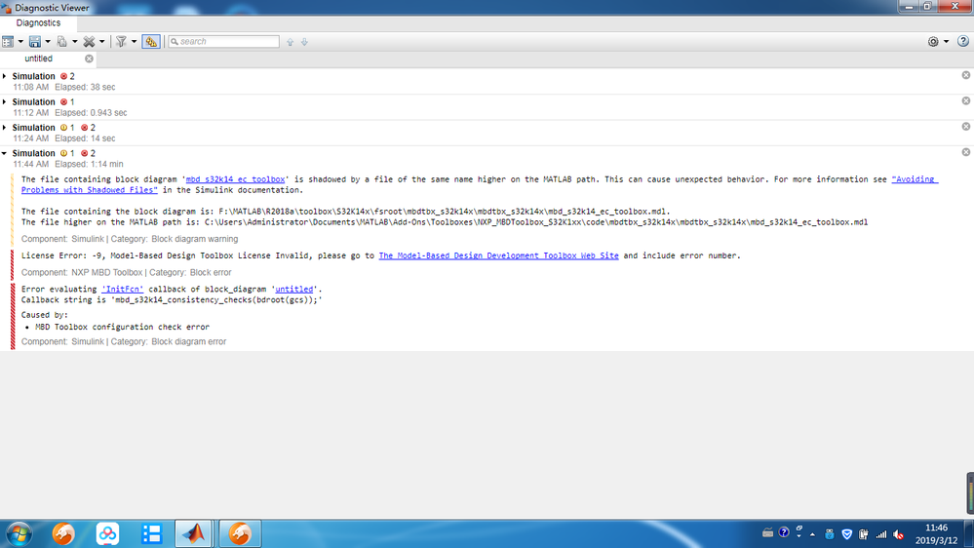Viewport: 974px width, 548px height.
Task: Open the Model-Based Design Development Toolbox Web Site link
Action: tap(499, 256)
